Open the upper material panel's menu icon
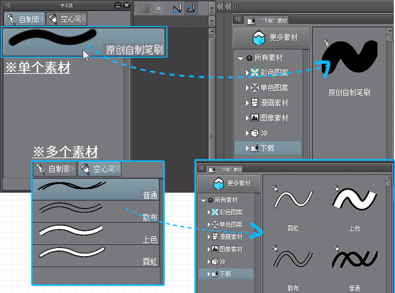 (x=238, y=20)
